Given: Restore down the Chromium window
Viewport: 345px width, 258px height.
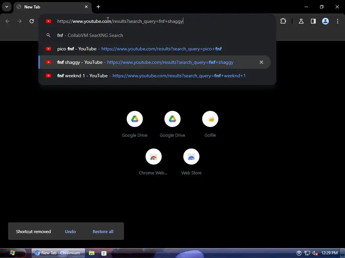Looking at the screenshot, I should click(322, 7).
